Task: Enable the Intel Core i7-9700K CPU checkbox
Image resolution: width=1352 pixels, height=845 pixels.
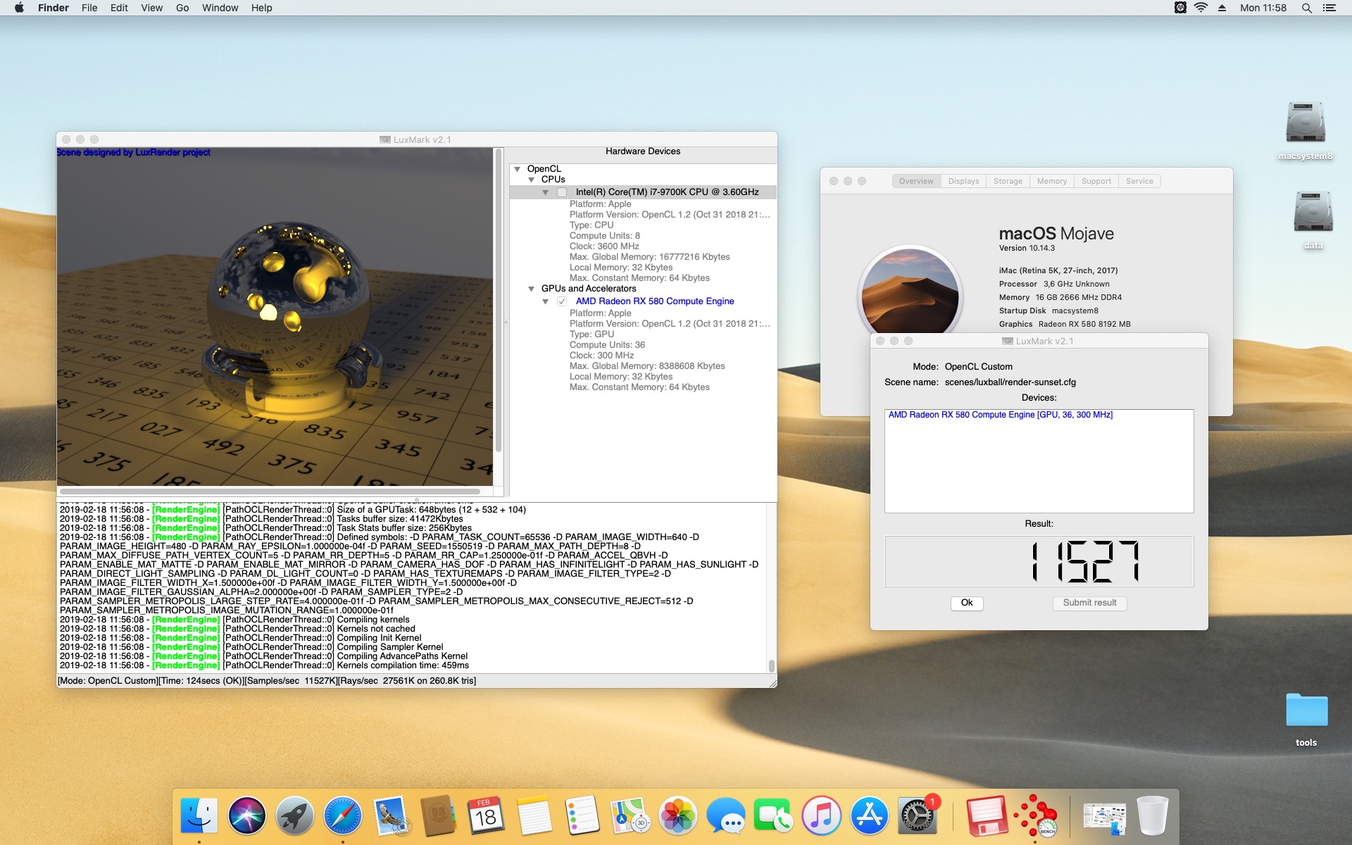Action: [x=562, y=192]
